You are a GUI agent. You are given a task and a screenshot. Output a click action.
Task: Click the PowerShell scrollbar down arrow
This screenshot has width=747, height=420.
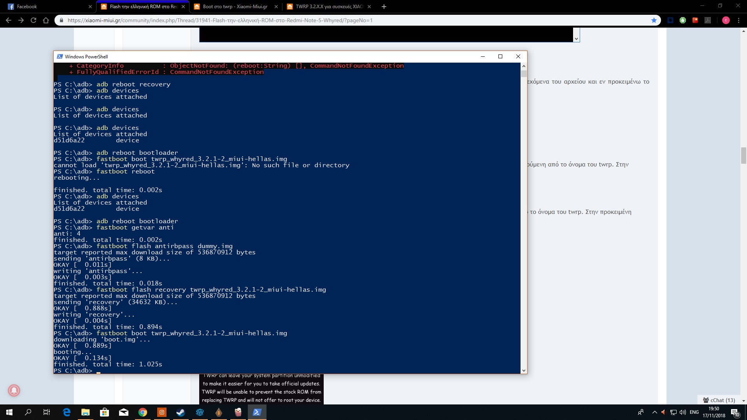pos(524,371)
